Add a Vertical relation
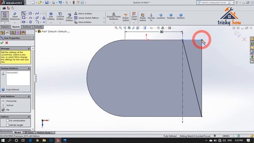This screenshot has width=254, height=143. click(x=10, y=105)
